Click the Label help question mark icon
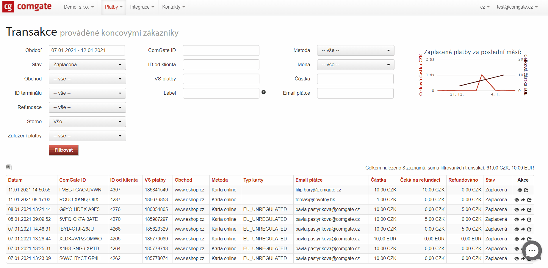The image size is (548, 268). (264, 92)
